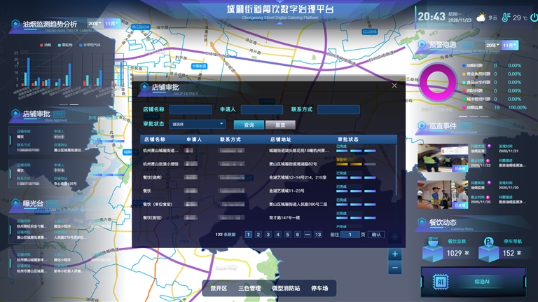The width and height of the screenshot is (538, 302).
Task: Open the 11月 month dropdown in the trend panel
Action: coord(112,23)
